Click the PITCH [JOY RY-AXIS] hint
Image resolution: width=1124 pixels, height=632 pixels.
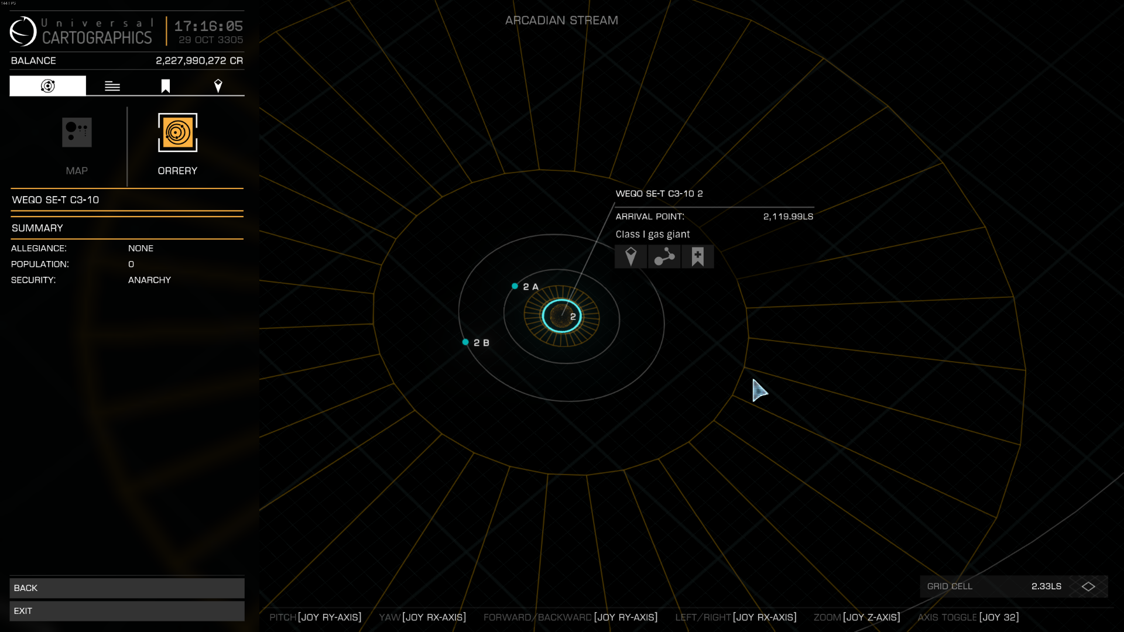pyautogui.click(x=316, y=617)
